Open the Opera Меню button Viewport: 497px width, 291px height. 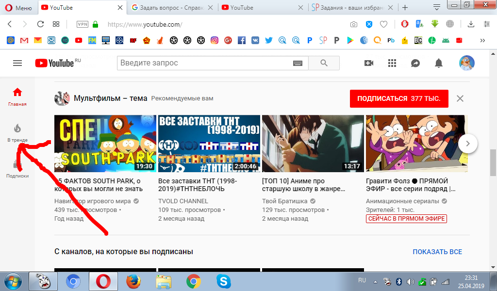coord(18,8)
